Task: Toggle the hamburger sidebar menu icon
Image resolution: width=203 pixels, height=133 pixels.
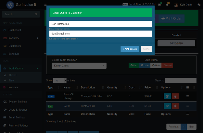Action: pyautogui.click(x=45, y=5)
